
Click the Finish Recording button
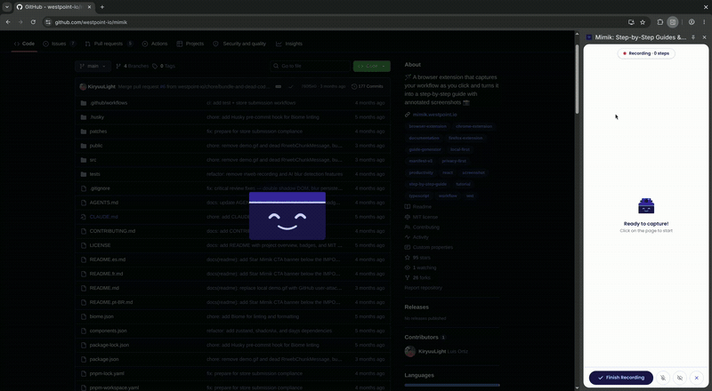coord(620,378)
